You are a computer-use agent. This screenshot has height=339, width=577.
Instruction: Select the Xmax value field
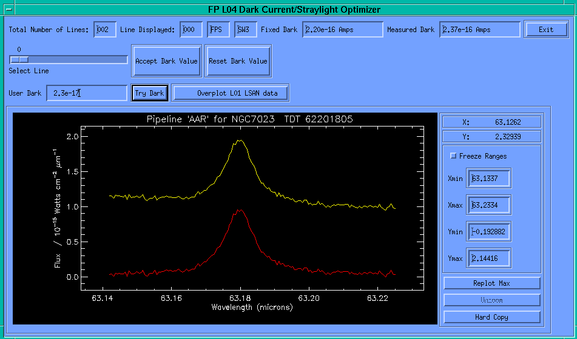tap(488, 205)
